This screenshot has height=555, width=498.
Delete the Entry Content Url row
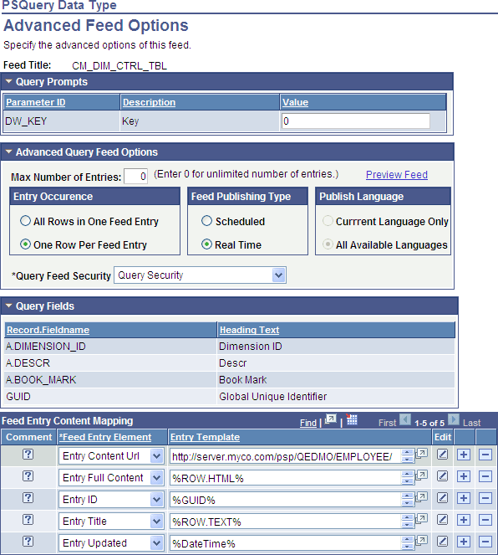pyautogui.click(x=485, y=455)
